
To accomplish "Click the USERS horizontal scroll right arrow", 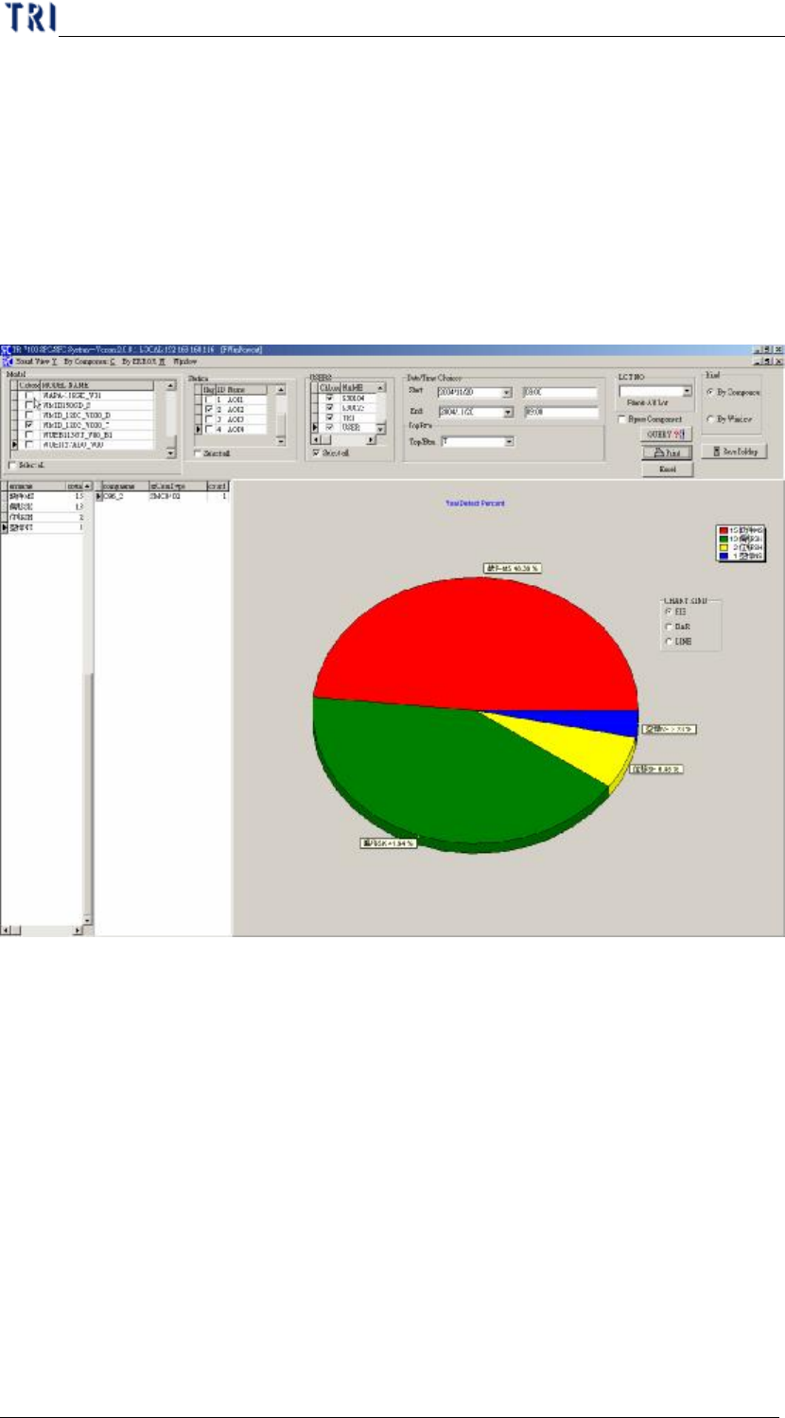I will click(x=372, y=438).
